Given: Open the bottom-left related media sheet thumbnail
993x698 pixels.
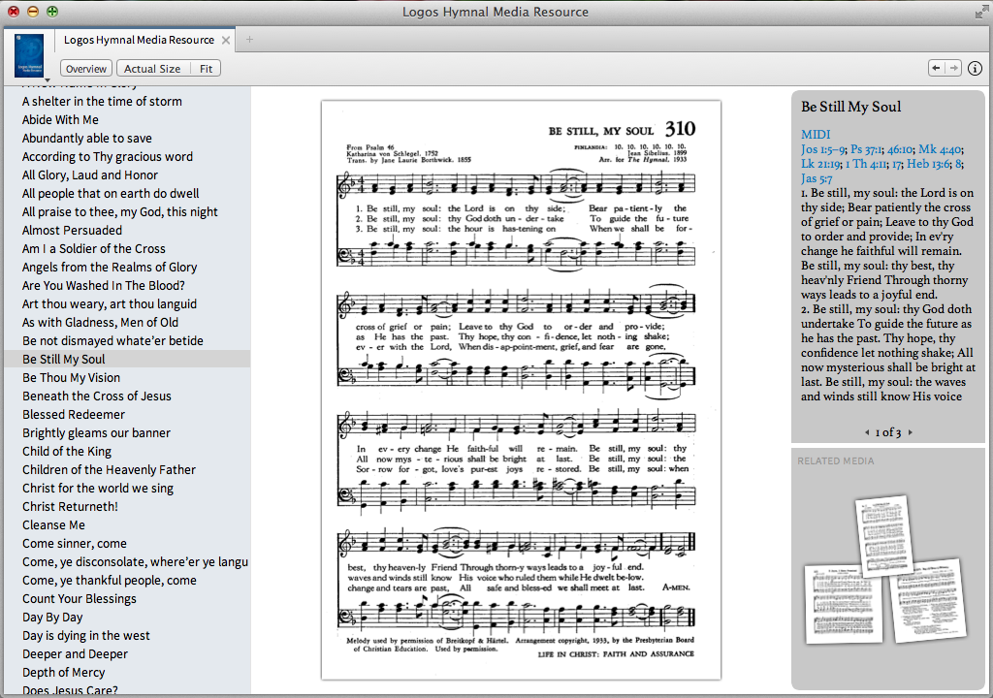Looking at the screenshot, I should coord(843,604).
